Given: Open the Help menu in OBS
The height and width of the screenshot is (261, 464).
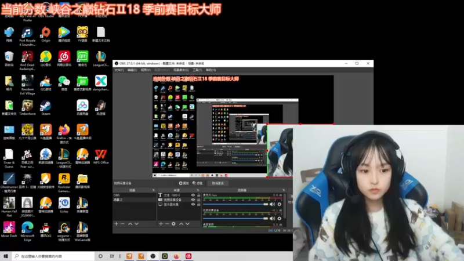Looking at the screenshot, I should [x=211, y=70].
